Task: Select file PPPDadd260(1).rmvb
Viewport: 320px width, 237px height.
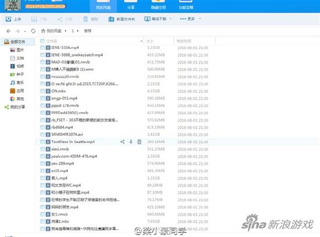Action: click(x=70, y=113)
